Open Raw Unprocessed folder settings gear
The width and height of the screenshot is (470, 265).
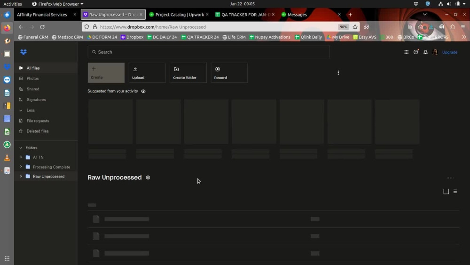coord(148,177)
